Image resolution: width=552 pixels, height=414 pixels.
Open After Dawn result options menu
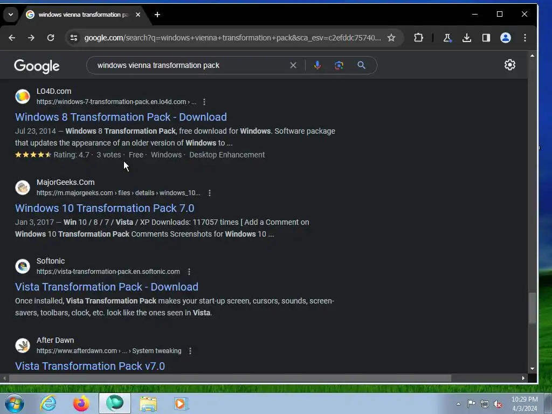[190, 351]
